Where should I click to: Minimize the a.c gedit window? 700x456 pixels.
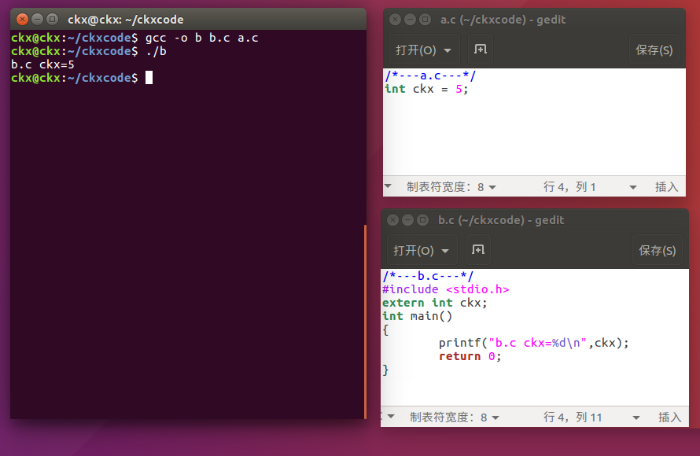pyautogui.click(x=410, y=20)
